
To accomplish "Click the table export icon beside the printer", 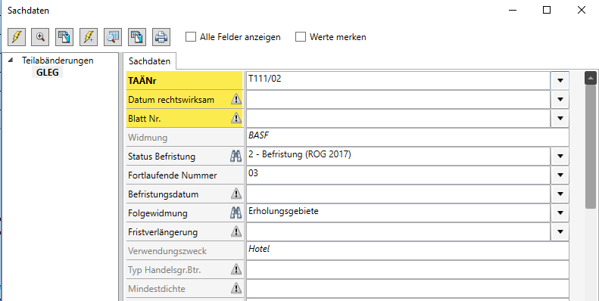I will tap(137, 37).
